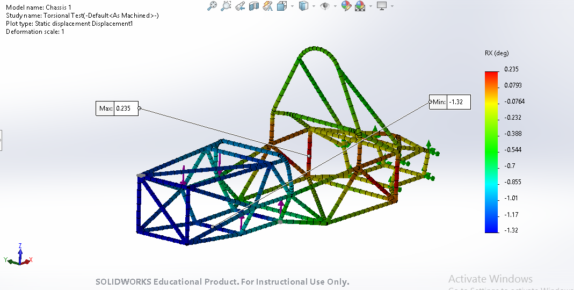The width and height of the screenshot is (574, 290).
Task: Click the XYZ coordinate triad
Action: point(18,255)
